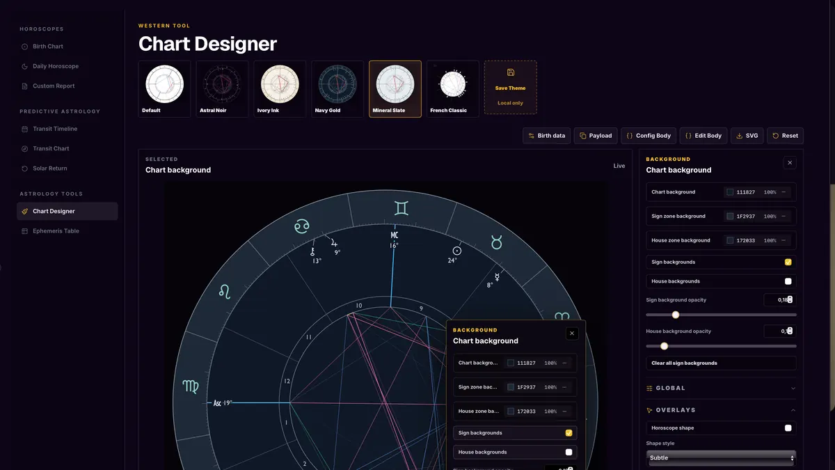This screenshot has height=470, width=835.
Task: Click hex value 1F2937 in sidebar
Action: (x=746, y=217)
